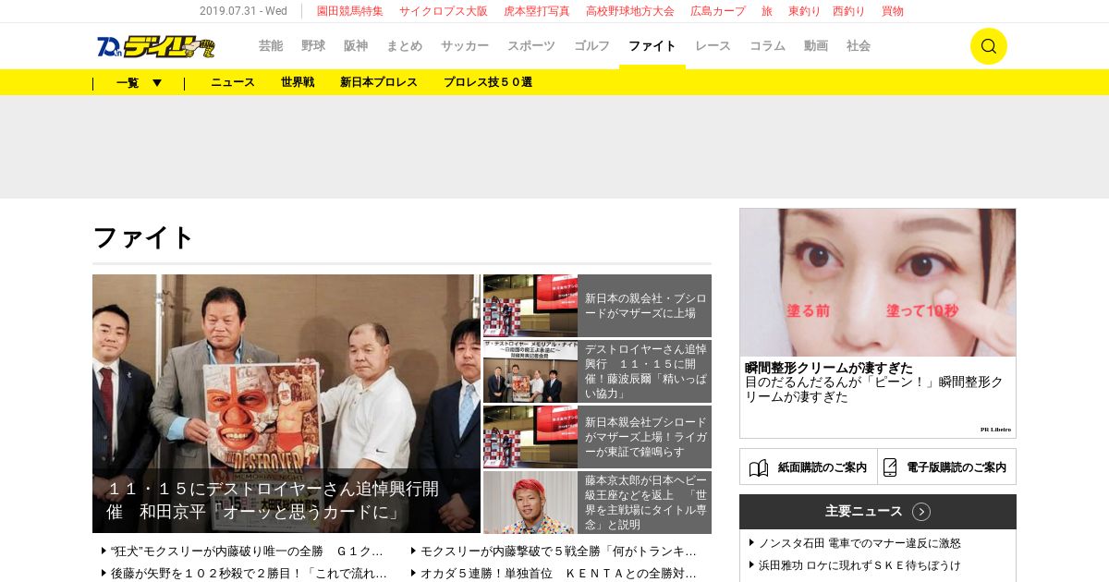The height and width of the screenshot is (582, 1109).
Task: Read デストロイヤーさん追悼興行 藤波辰爾 article
Action: (x=645, y=371)
